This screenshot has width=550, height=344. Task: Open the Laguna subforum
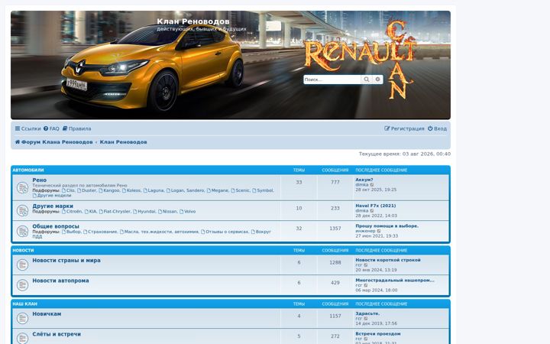pos(154,190)
